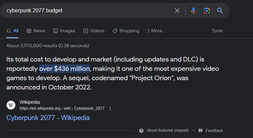Click the magnifying glass search button
This screenshot has height=138, width=253.
tap(220, 11)
